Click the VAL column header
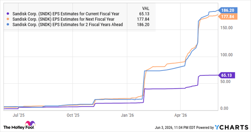The width and height of the screenshot is (251, 132). [146, 9]
